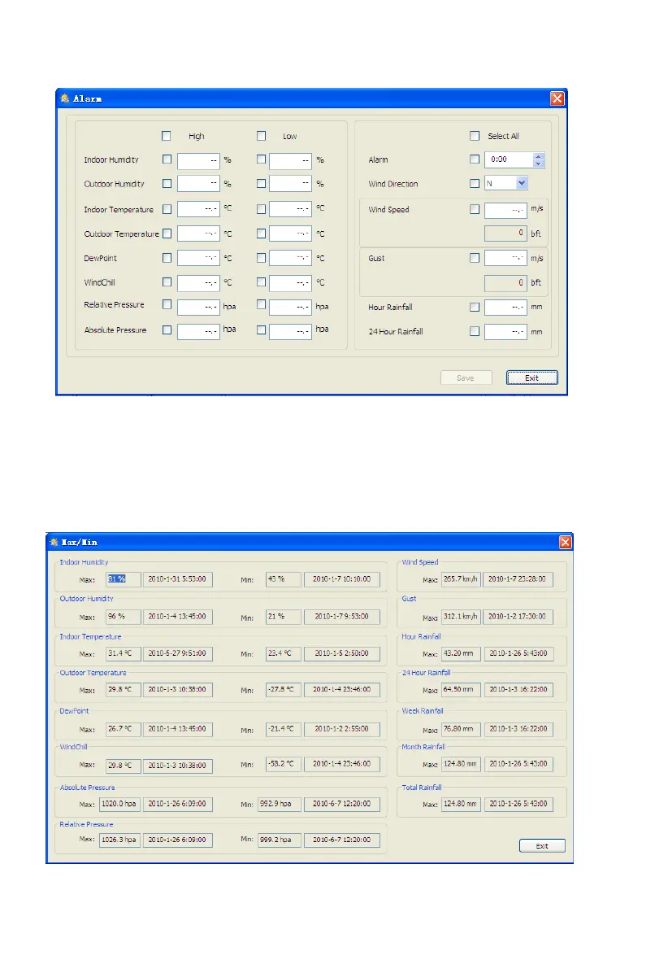The image size is (668, 969).
Task: Click the Alarm window title icon
Action: coord(65,98)
